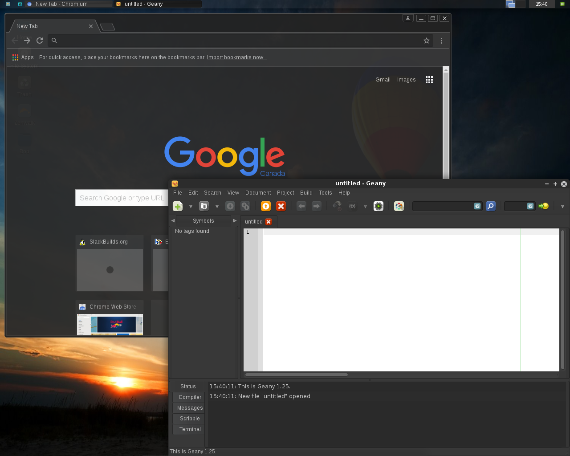This screenshot has height=456, width=570.
Task: Select the Symbols sidebar tab
Action: tap(204, 221)
